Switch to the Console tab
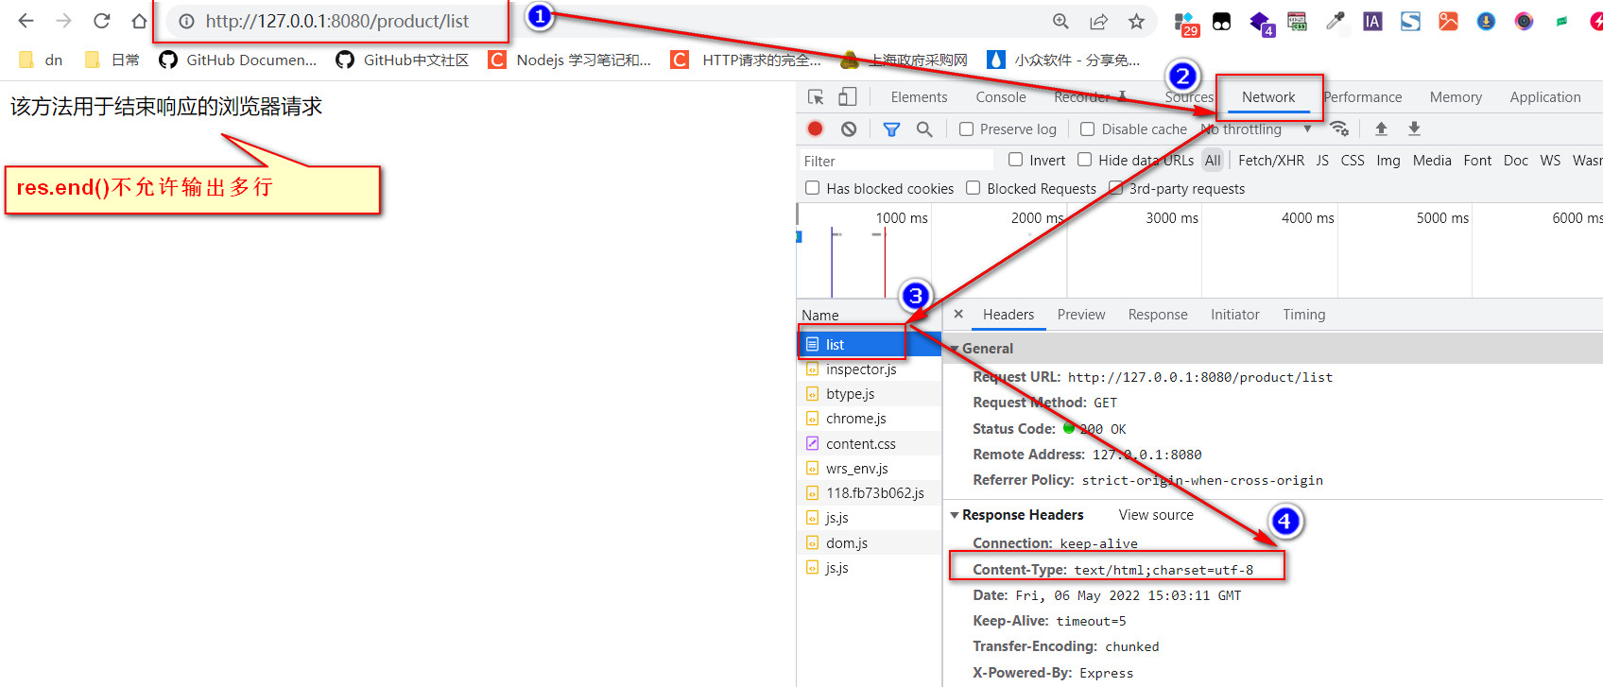This screenshot has height=687, width=1603. [1001, 96]
